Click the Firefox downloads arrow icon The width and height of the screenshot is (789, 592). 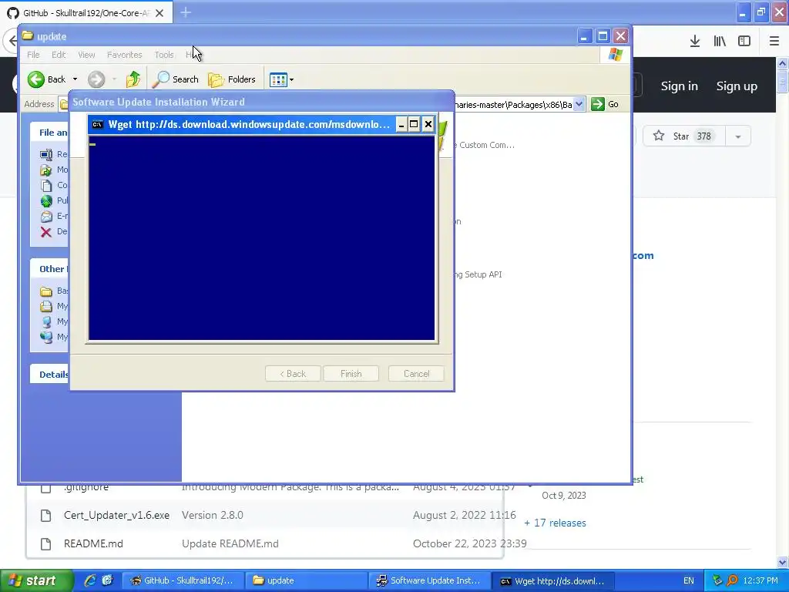(x=695, y=42)
